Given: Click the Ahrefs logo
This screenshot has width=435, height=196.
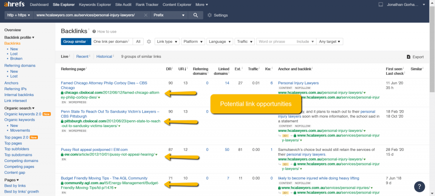Looking at the screenshot, I should (x=14, y=5).
